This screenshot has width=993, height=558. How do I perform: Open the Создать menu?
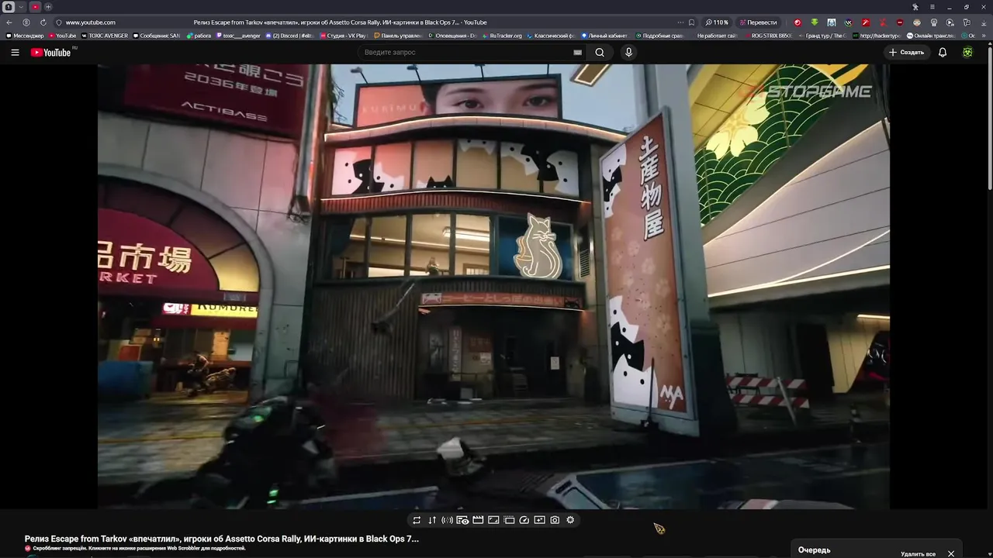[x=907, y=52]
